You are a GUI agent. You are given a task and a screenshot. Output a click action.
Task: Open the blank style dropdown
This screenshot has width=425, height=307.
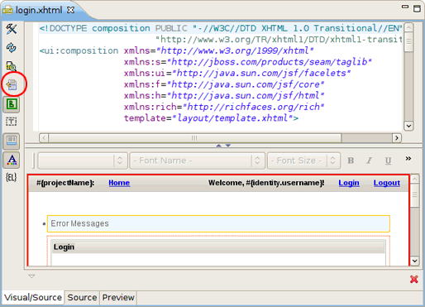[x=83, y=161]
